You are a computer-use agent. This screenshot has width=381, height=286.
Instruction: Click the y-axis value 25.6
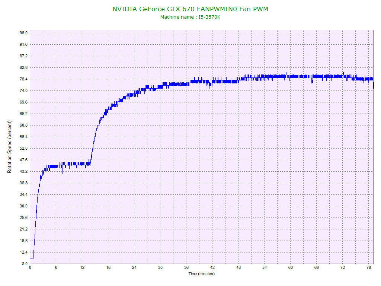coord(23,217)
